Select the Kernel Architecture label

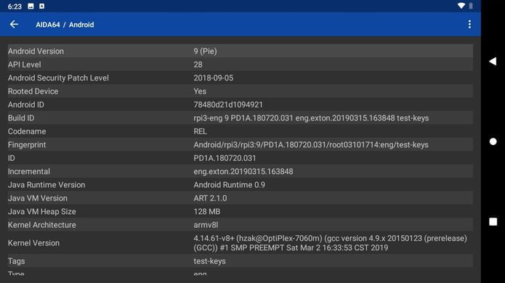pos(42,225)
